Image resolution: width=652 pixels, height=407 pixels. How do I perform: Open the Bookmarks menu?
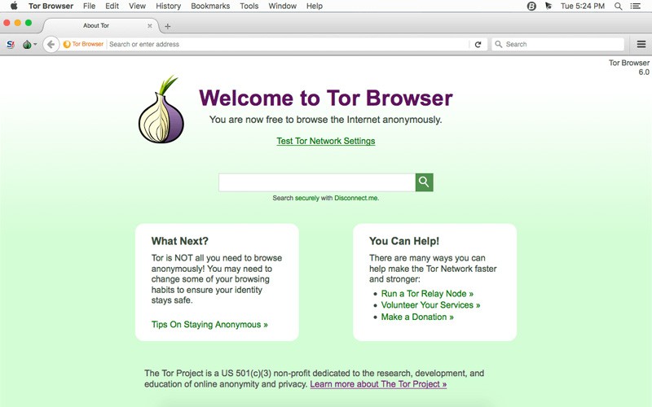210,6
